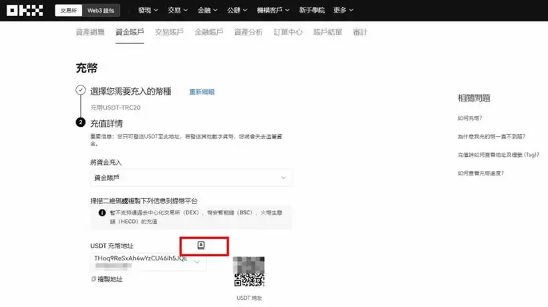This screenshot has height=307, width=548.
Task: Select the 資金賬戶 tab
Action: point(130,32)
